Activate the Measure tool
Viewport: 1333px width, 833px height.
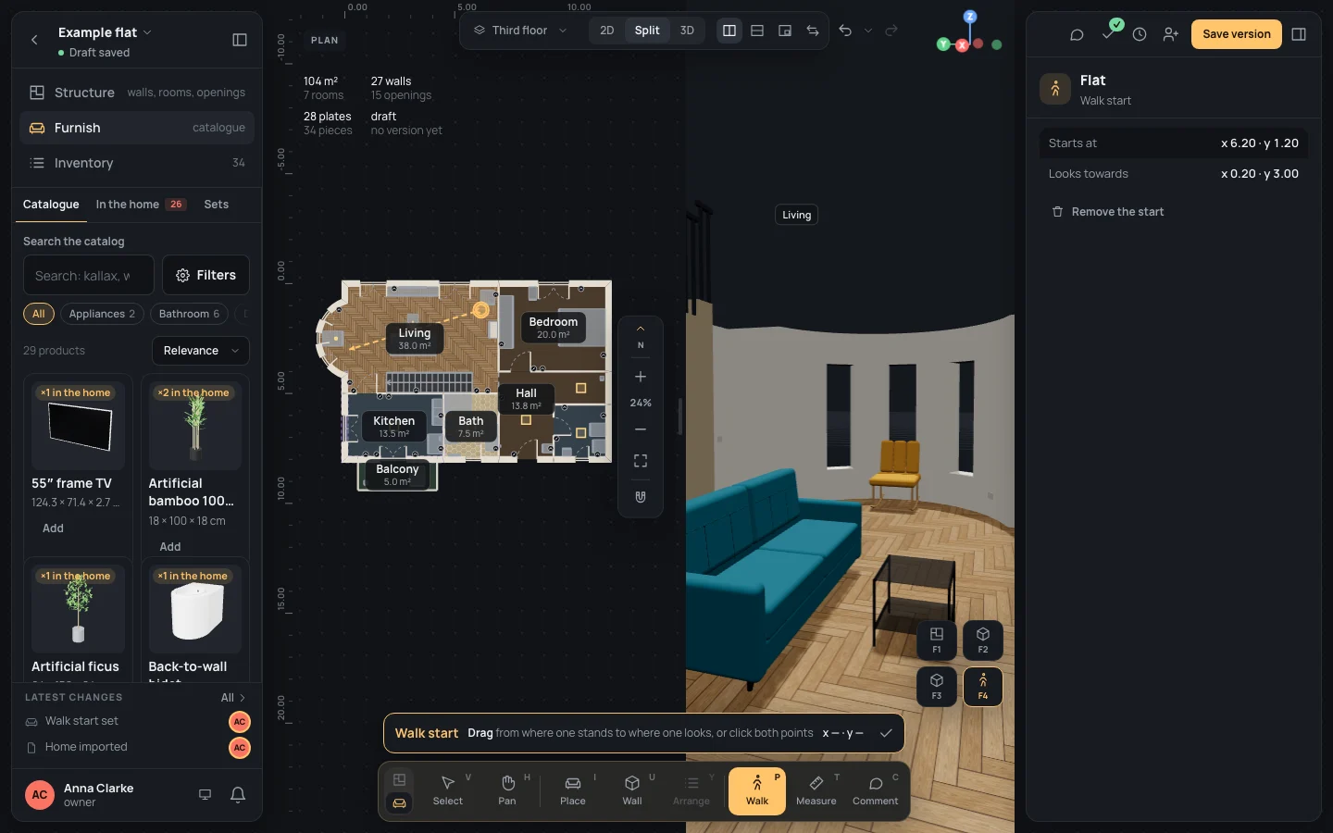816,791
